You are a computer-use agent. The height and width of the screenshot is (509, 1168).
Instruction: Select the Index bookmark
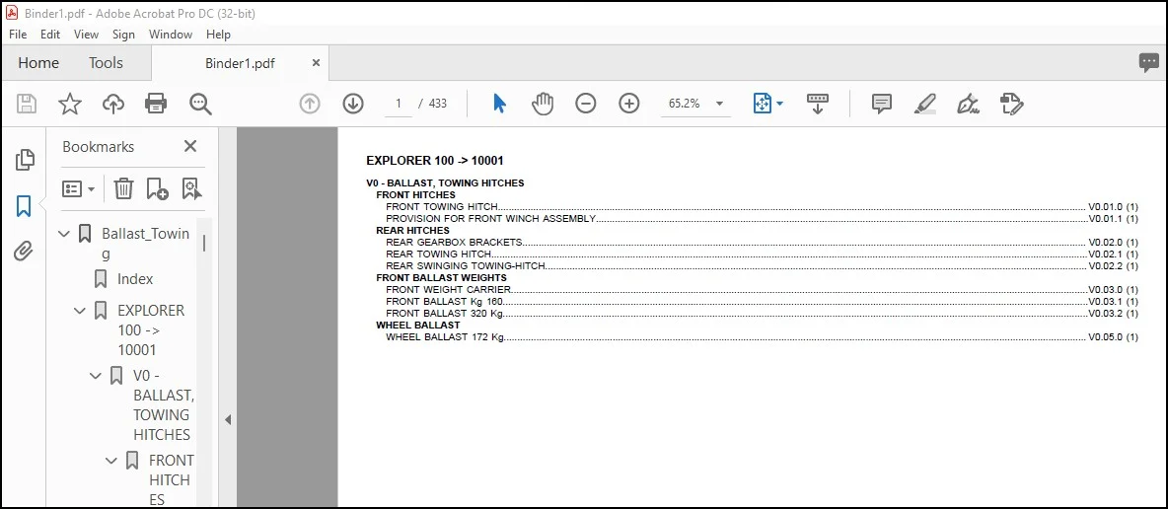point(135,279)
